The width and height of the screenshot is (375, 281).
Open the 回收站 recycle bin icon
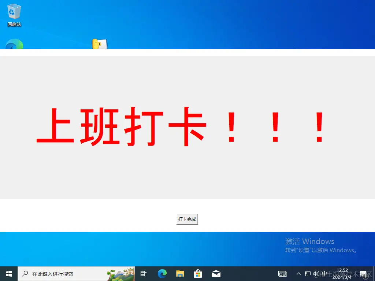point(14,15)
